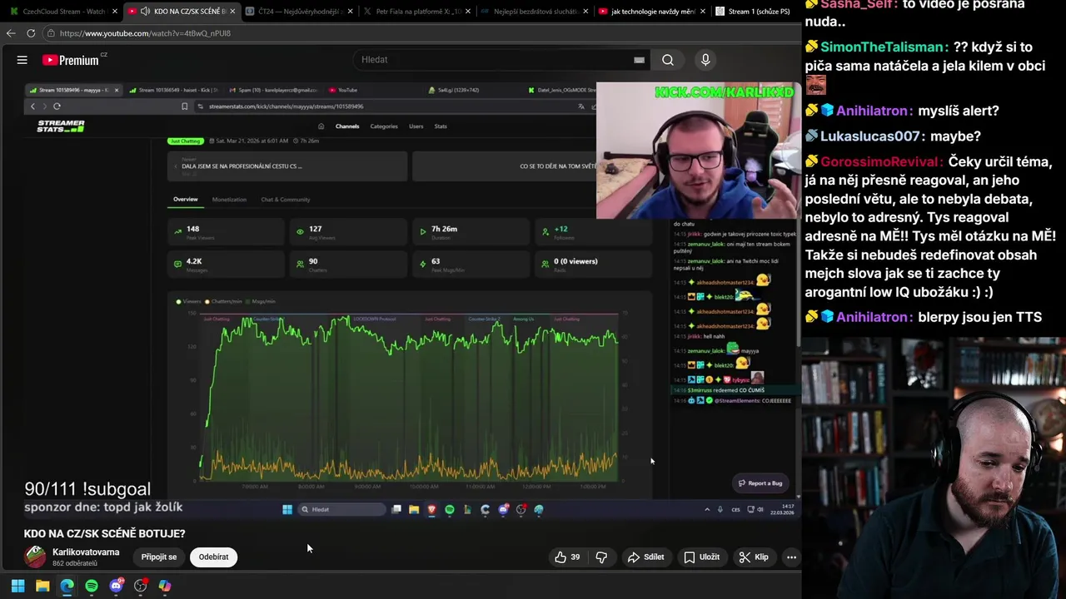This screenshot has width=1066, height=599.
Task: Open Microsoft Edge from the taskbar
Action: (x=67, y=586)
